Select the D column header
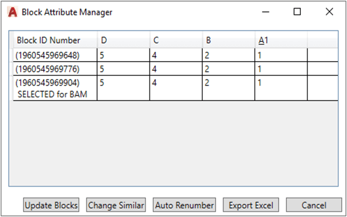Viewport: 347px width, 217px height. point(123,40)
